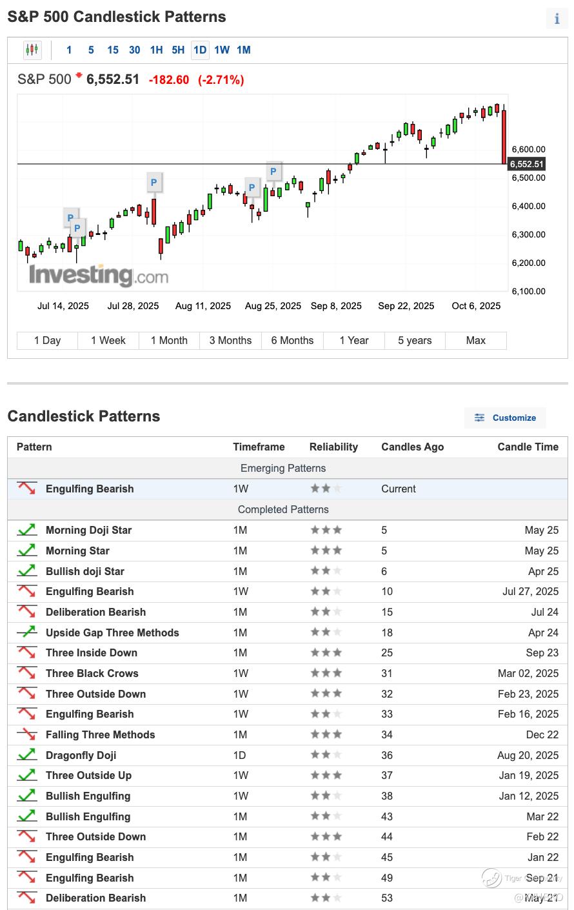Switch chart to 1M interval
This screenshot has height=910, width=574.
coord(244,50)
